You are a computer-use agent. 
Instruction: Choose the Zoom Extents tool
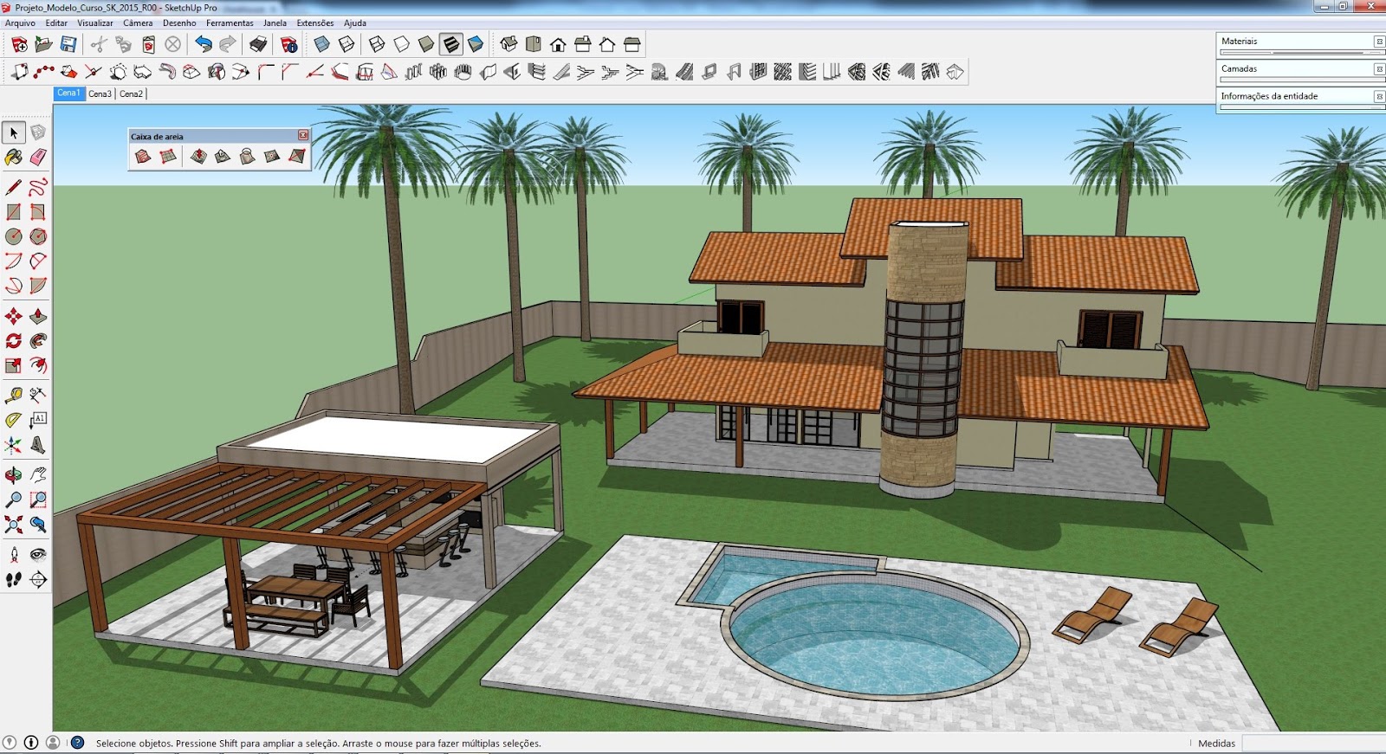[x=14, y=525]
